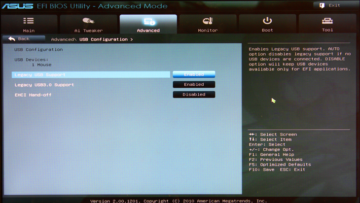Viewport: 360px width, 203px height.
Task: Change Legacy USB3.0 Support value
Action: point(194,85)
